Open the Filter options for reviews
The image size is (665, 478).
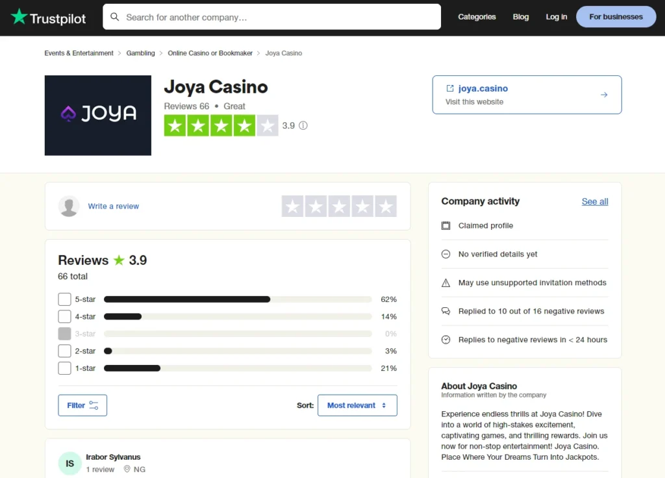82,405
